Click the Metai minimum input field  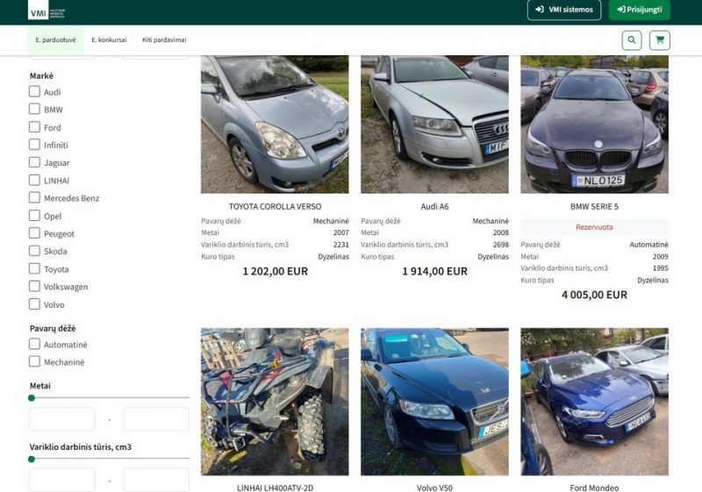[x=62, y=419]
